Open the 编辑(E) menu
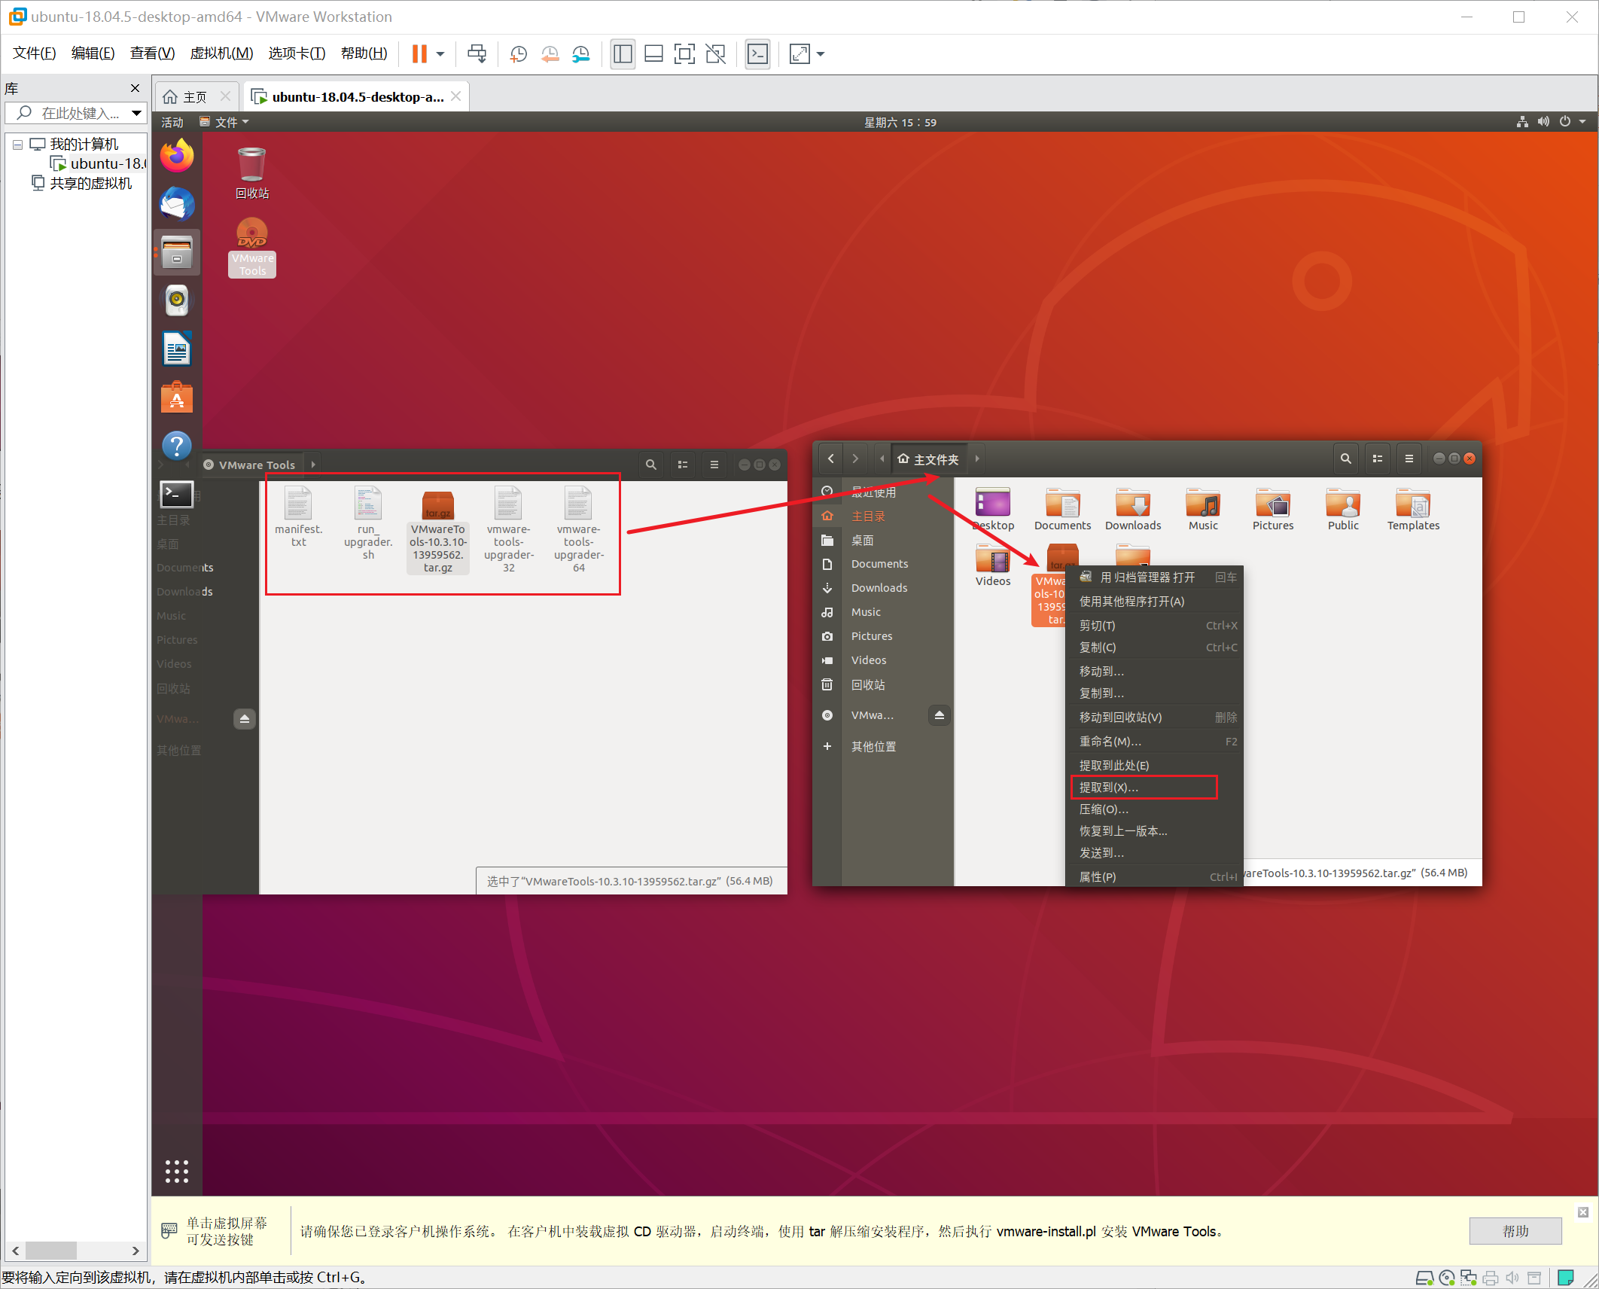 [x=93, y=53]
